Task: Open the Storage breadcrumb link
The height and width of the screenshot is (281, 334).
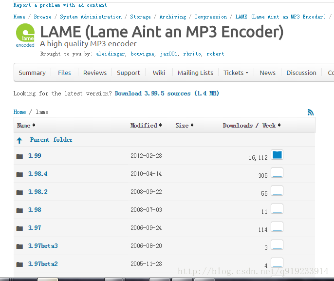Action: pyautogui.click(x=140, y=17)
